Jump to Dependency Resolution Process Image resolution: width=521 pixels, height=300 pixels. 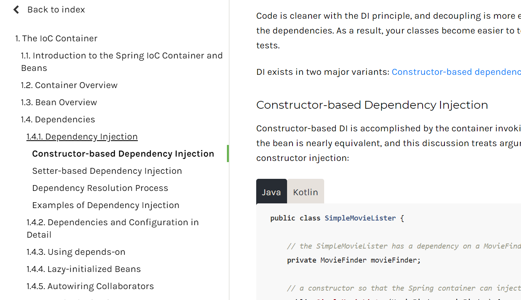100,188
